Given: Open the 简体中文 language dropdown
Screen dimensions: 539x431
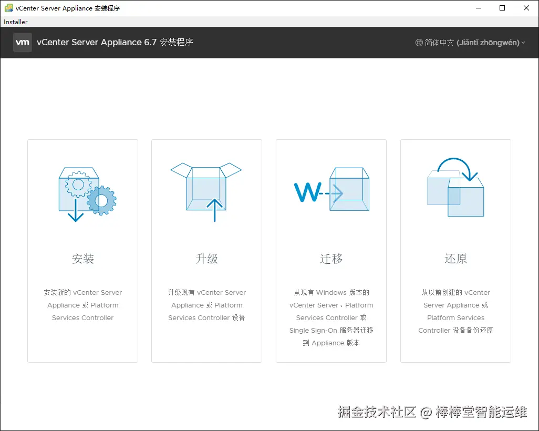Looking at the screenshot, I should click(x=470, y=43).
